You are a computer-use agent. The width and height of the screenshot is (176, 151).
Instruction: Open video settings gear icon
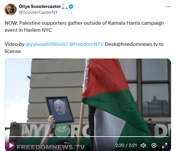(154, 145)
